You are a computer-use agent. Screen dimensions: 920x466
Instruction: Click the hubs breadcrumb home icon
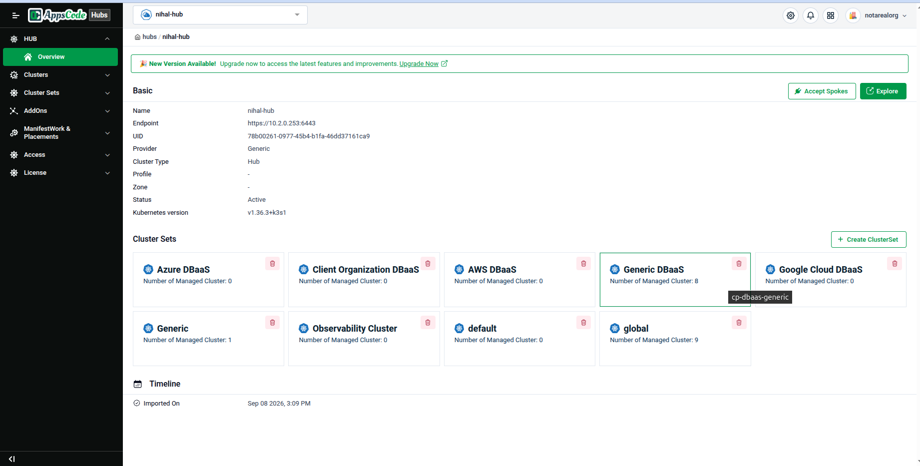point(137,37)
